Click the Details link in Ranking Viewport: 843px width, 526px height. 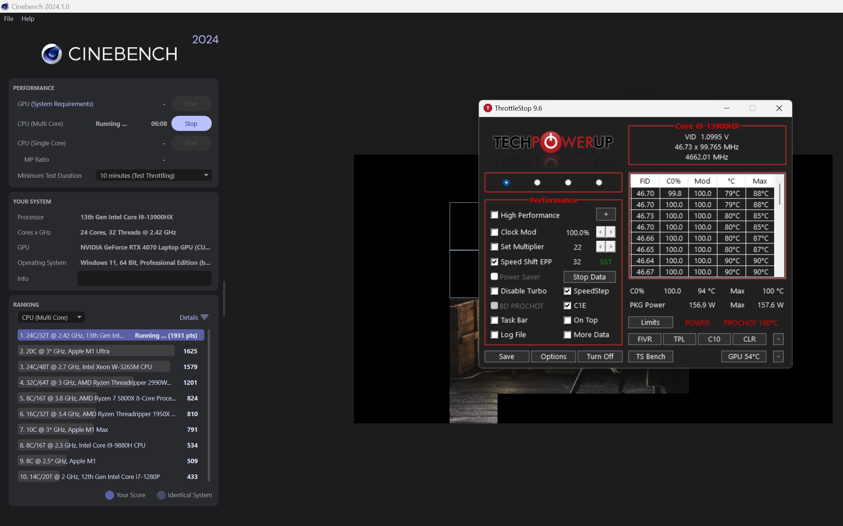(x=189, y=318)
